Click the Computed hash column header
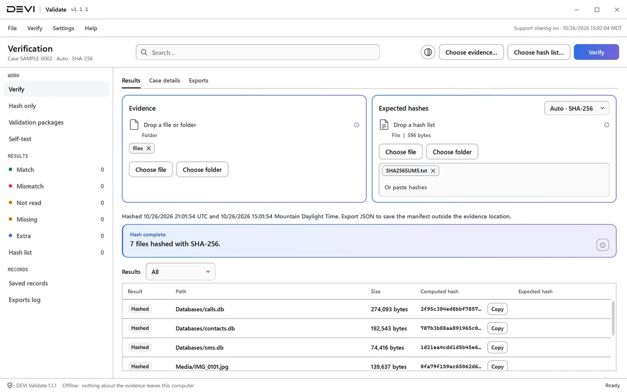Screen dimensions: 627x392 click(439, 292)
